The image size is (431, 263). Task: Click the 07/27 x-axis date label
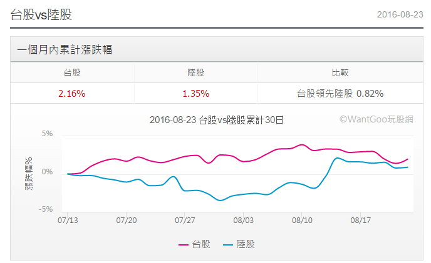coord(185,221)
